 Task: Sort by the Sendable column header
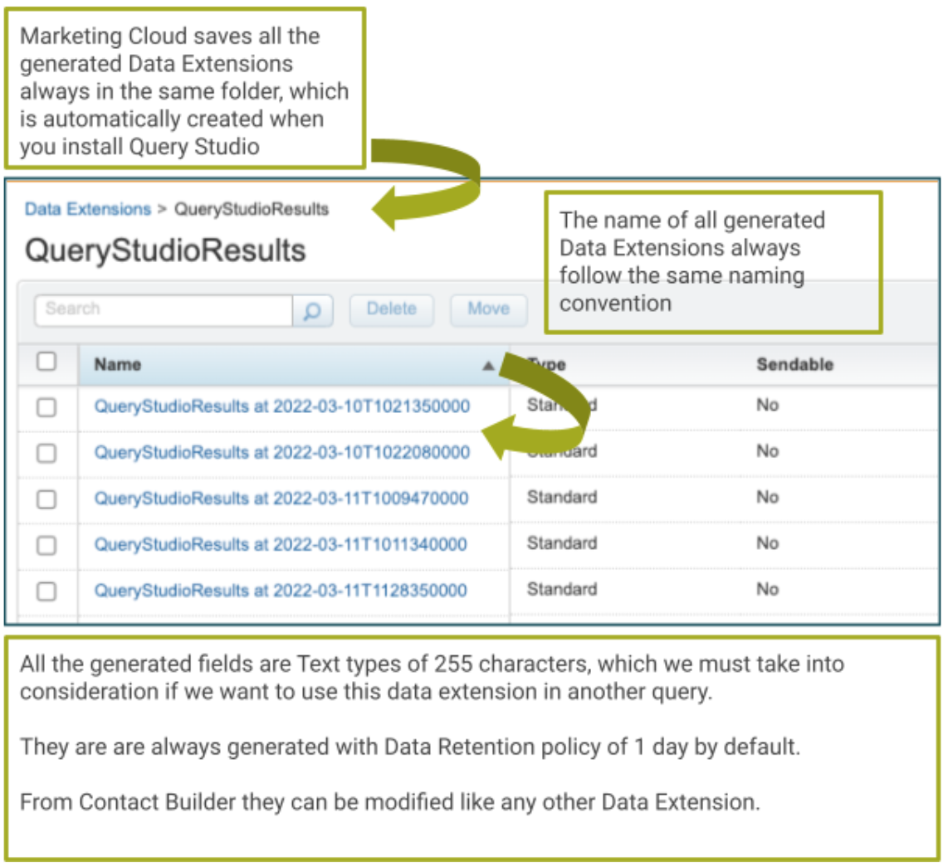pyautogui.click(x=795, y=364)
